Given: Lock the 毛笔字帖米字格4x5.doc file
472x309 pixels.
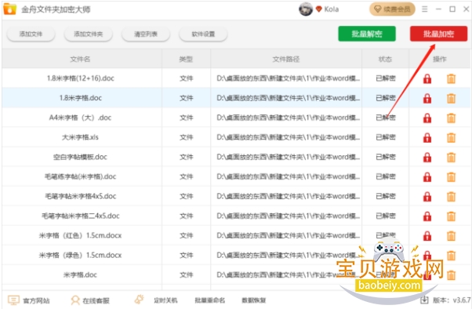Looking at the screenshot, I should (x=427, y=197).
